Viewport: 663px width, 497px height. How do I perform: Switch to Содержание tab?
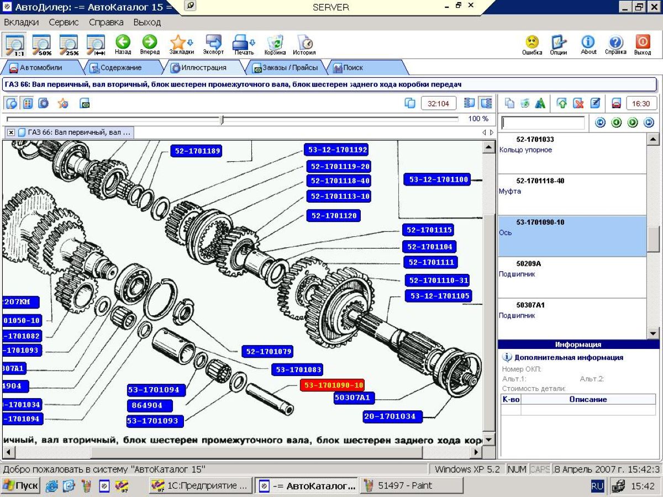tap(120, 67)
